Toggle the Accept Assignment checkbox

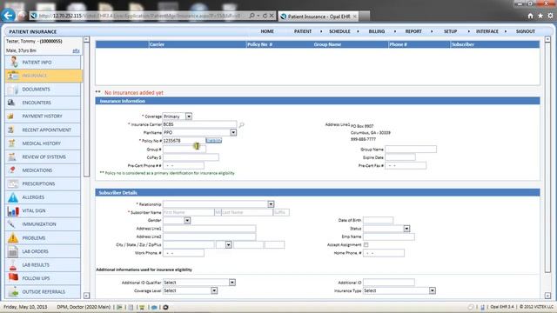(x=366, y=245)
